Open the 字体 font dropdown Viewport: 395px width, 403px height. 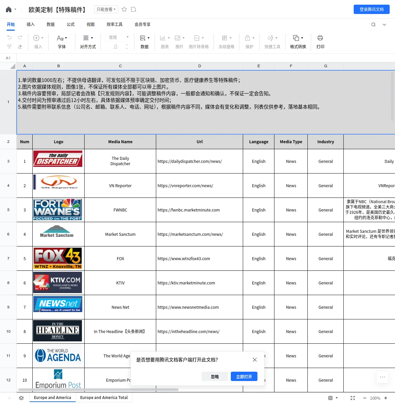coord(62,38)
